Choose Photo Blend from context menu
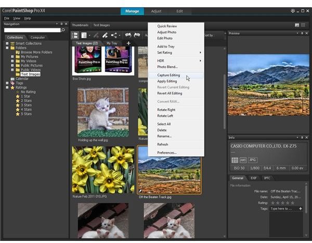 click(x=176, y=67)
